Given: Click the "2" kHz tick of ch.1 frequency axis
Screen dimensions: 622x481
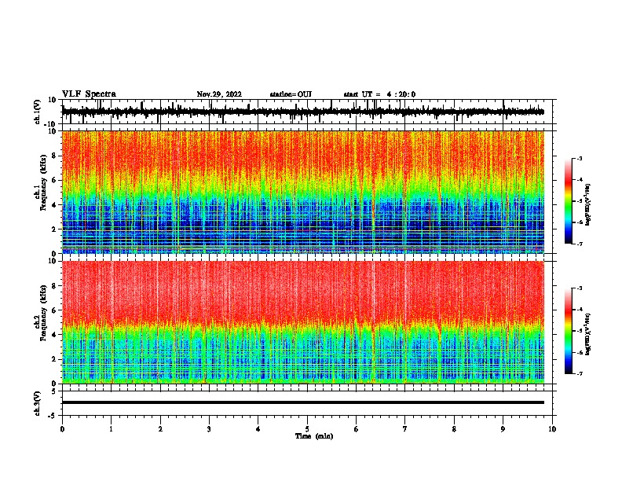Looking at the screenshot, I should click(55, 229).
